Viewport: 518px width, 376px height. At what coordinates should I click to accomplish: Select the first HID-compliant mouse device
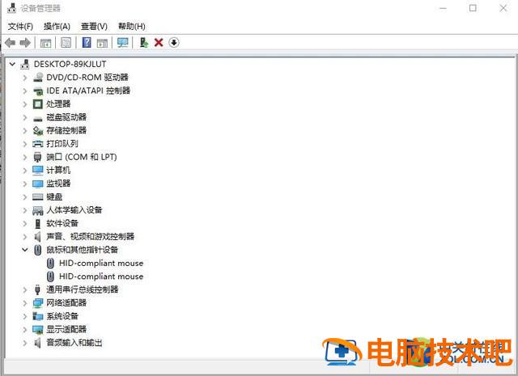[x=100, y=263]
